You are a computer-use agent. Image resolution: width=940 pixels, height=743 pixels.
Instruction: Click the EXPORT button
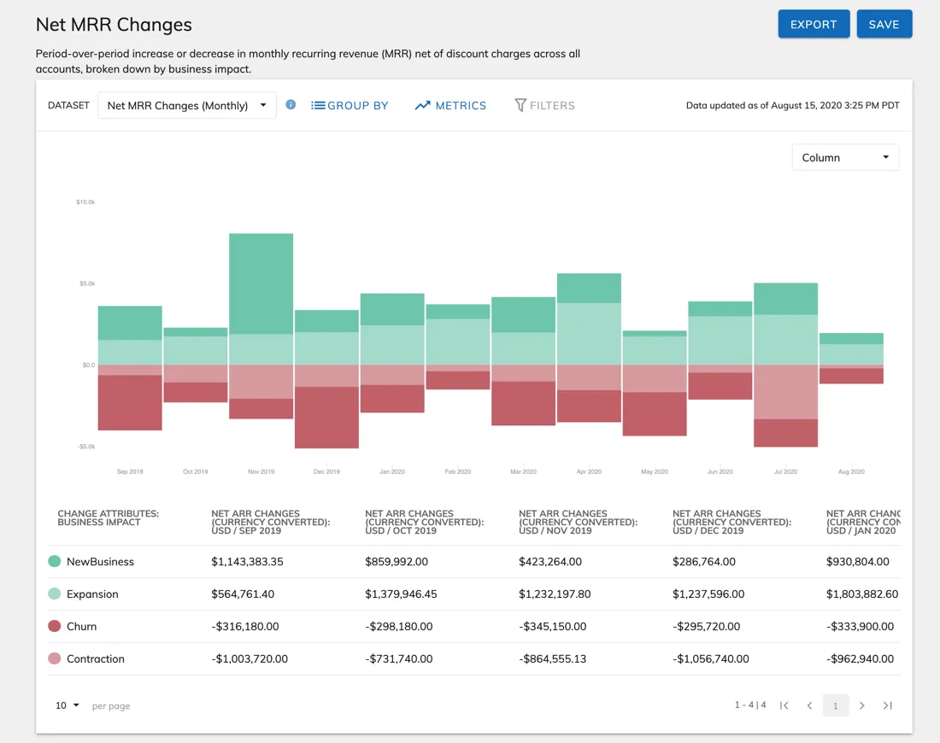814,24
